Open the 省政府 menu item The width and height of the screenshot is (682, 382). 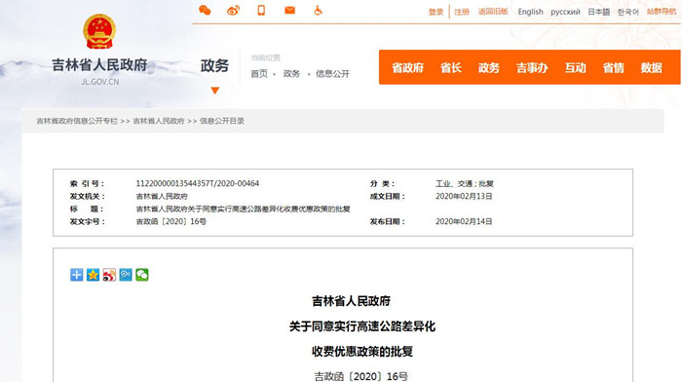click(407, 68)
